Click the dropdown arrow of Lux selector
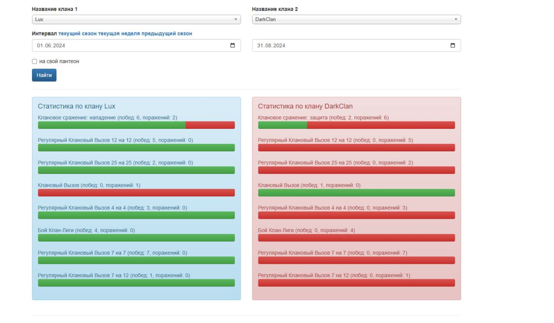Viewport: 554px width, 323px height. 236,19
